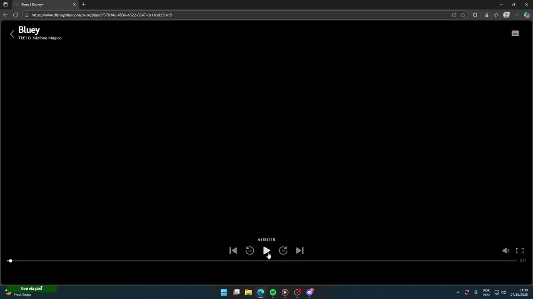
Task: Open Spotify from the taskbar
Action: (x=273, y=292)
